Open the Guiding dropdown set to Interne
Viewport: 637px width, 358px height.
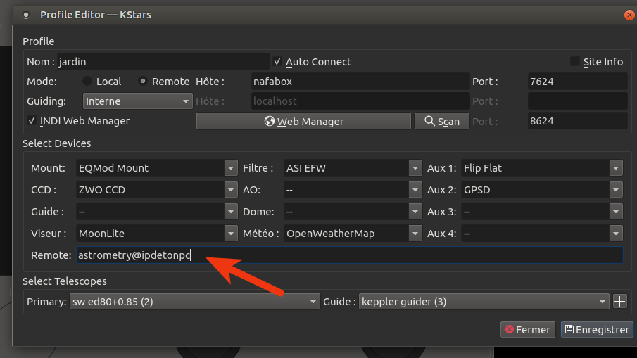(137, 101)
